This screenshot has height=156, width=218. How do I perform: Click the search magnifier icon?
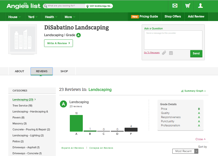pyautogui.click(x=45, y=6)
